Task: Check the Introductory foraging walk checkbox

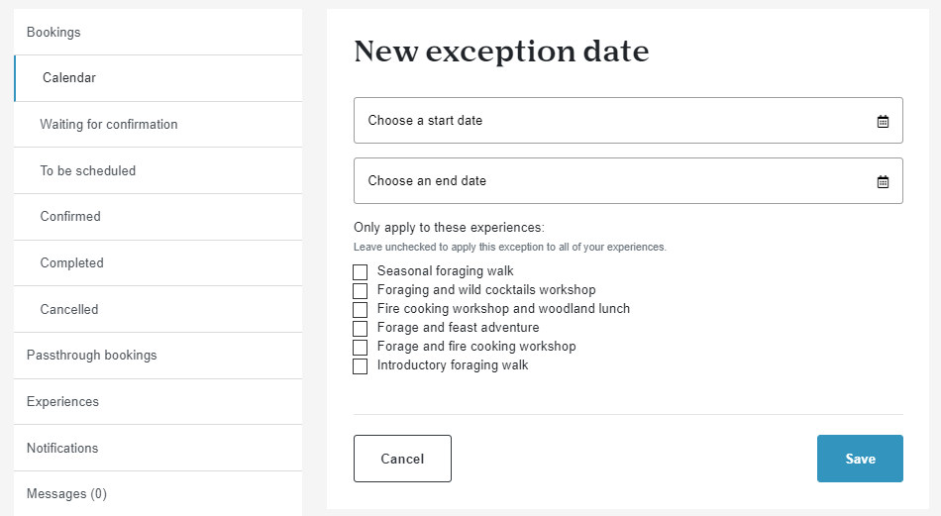Action: point(361,366)
